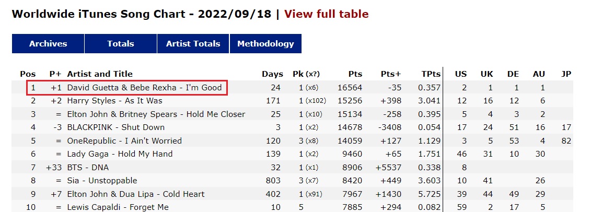The image size is (590, 212).
Task: Click BLACKPINK - Shut Down entry
Action: point(116,127)
